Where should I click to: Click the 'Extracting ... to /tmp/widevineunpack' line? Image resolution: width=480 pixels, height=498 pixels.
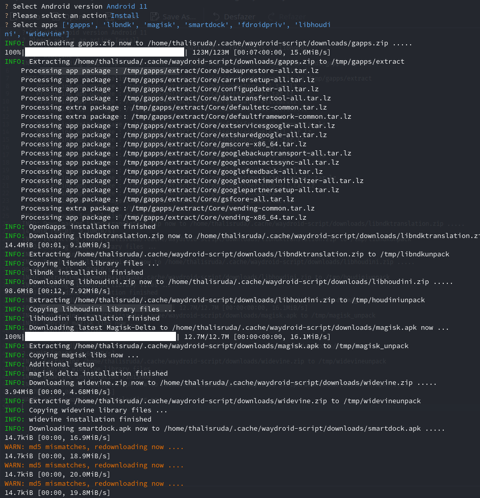pyautogui.click(x=213, y=402)
